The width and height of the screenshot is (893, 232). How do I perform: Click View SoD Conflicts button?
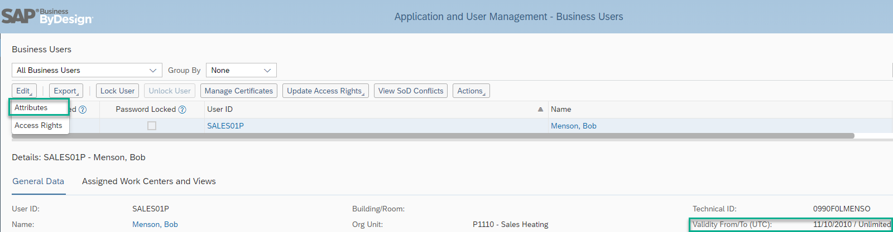click(411, 91)
